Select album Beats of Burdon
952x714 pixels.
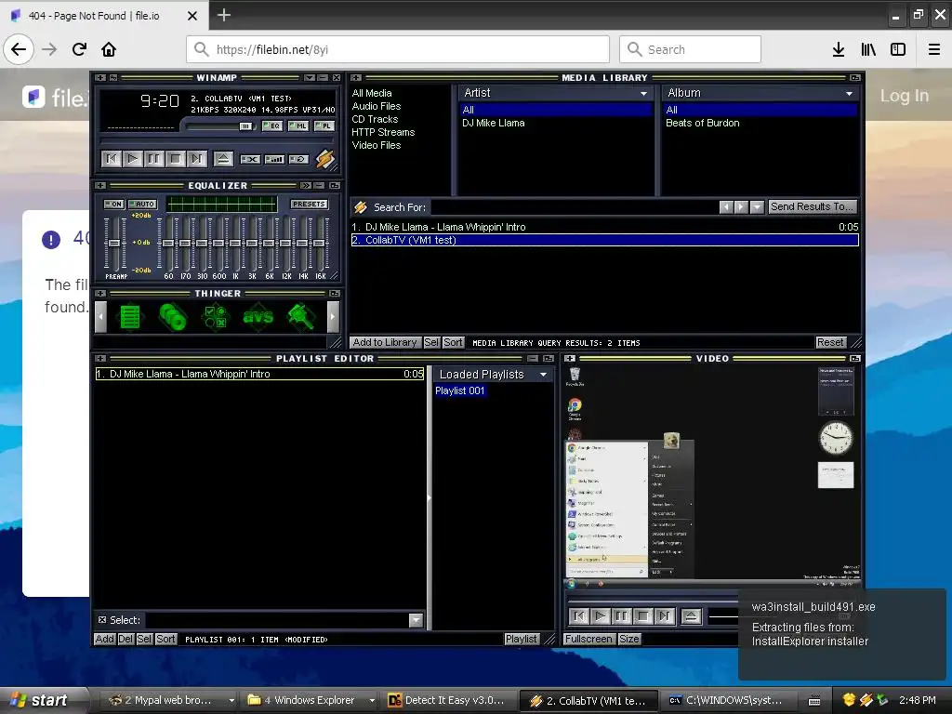[x=703, y=123]
